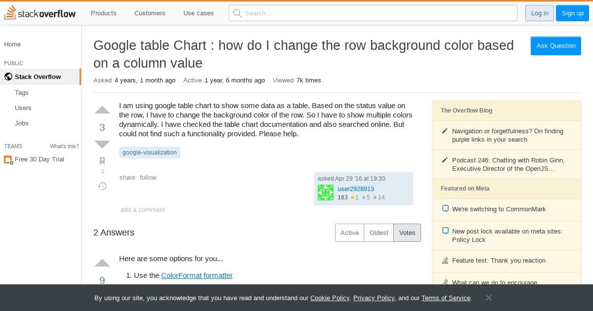593x311 pixels.
Task: Open the Products menu
Action: pyautogui.click(x=104, y=13)
